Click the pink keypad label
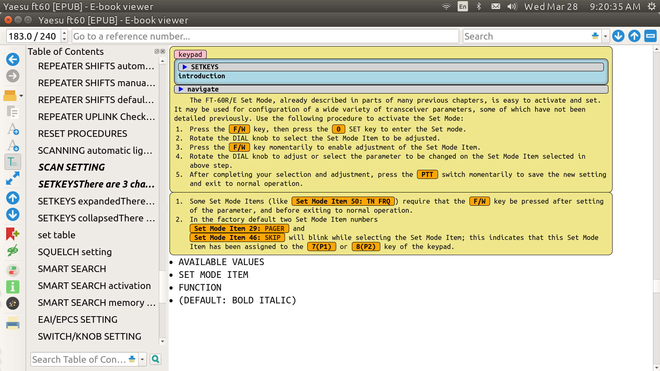Viewport: 660px width, 371px height. pyautogui.click(x=190, y=54)
